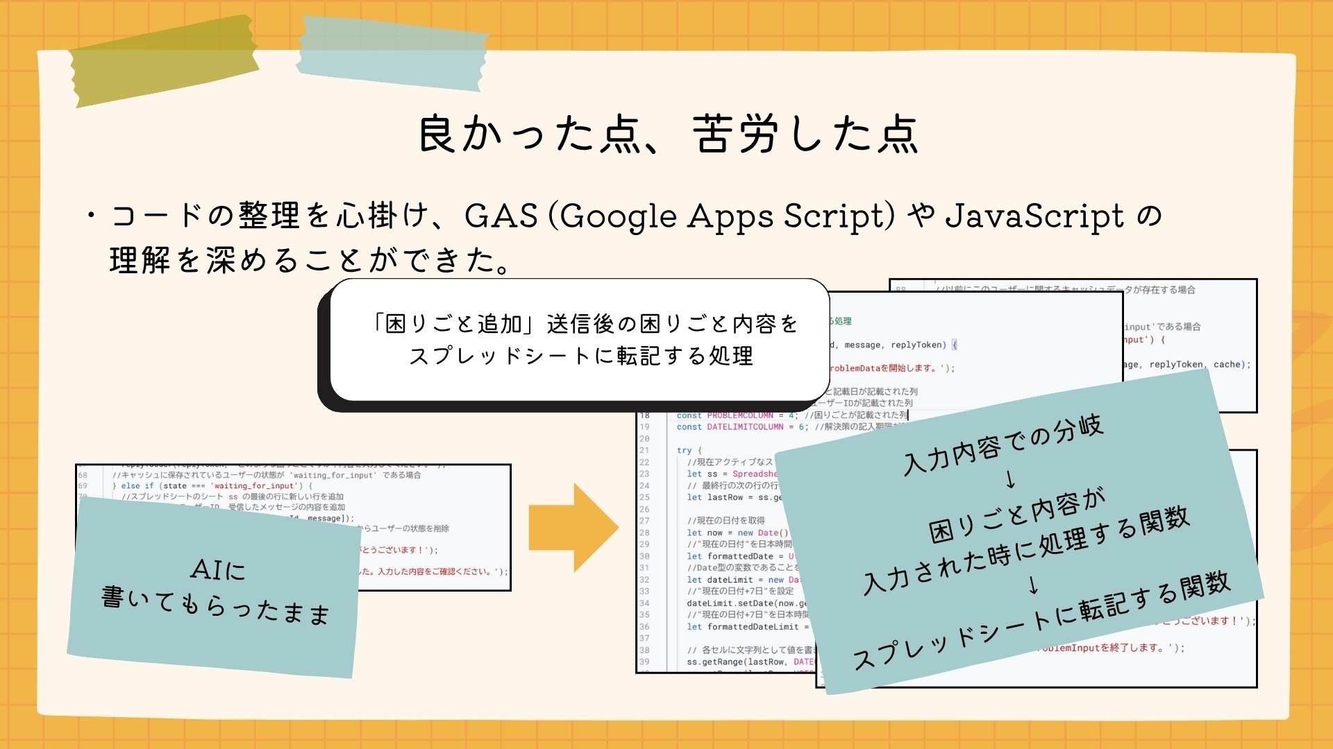
Task: Click the slide title 良かった点、苦労した点
Action: [668, 134]
